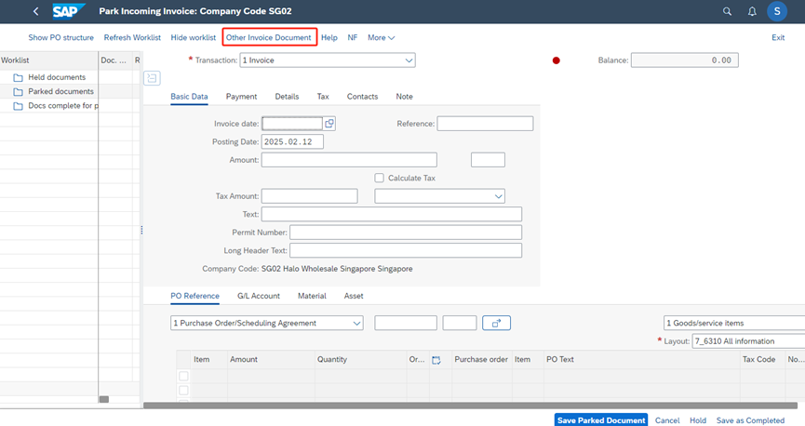Switch to the Payment tab

point(241,97)
